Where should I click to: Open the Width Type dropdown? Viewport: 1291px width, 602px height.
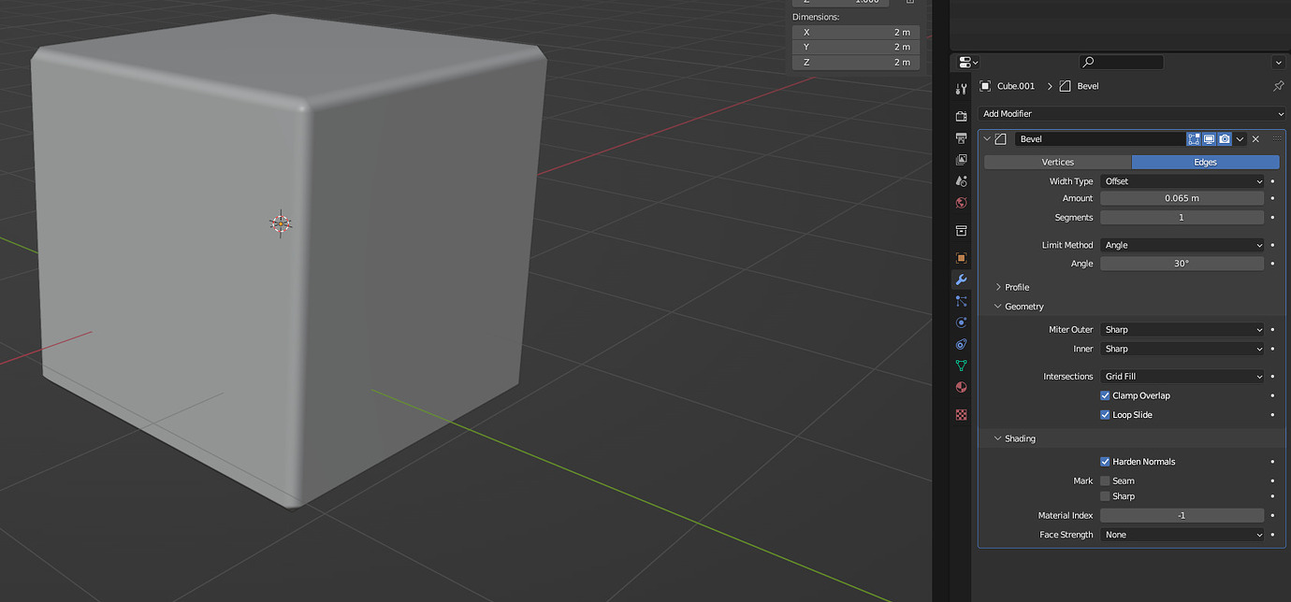[1182, 180]
